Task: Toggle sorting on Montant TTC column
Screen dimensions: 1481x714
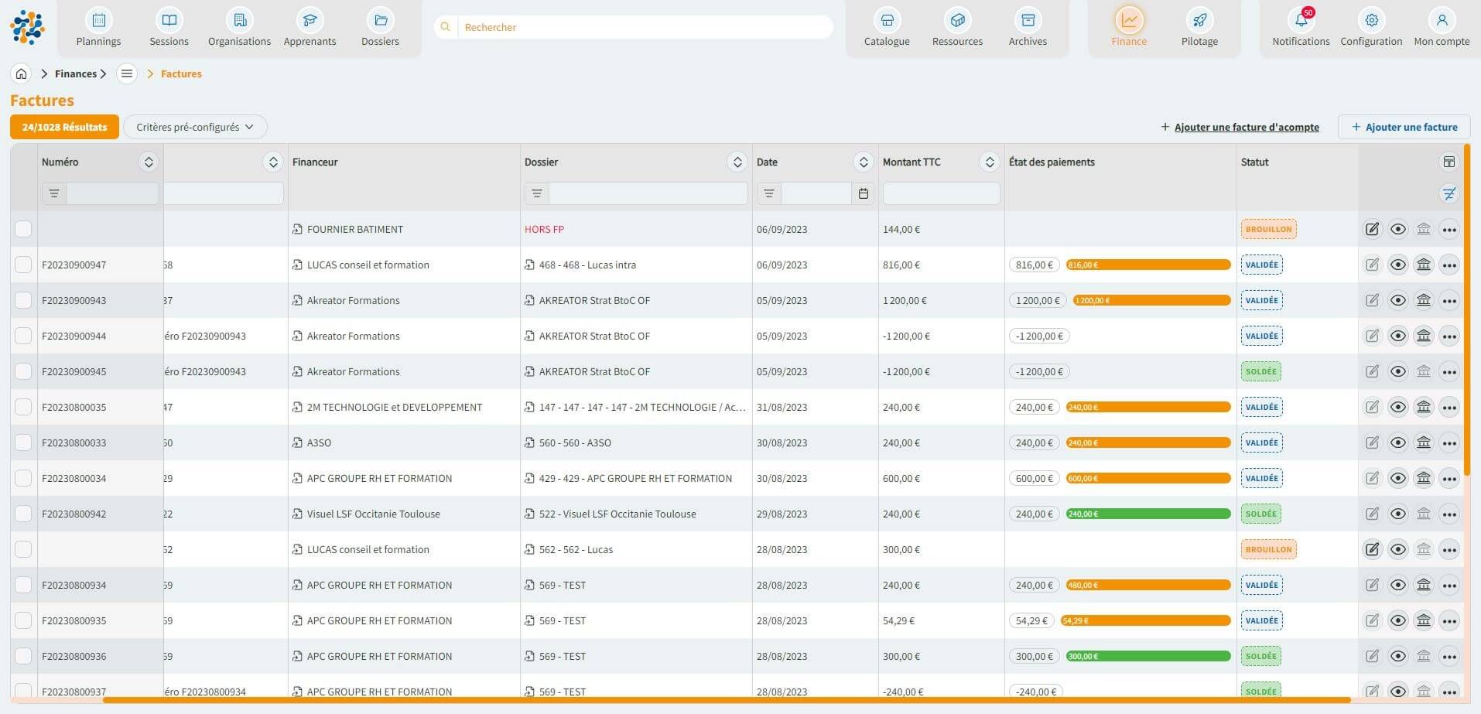Action: pos(989,162)
